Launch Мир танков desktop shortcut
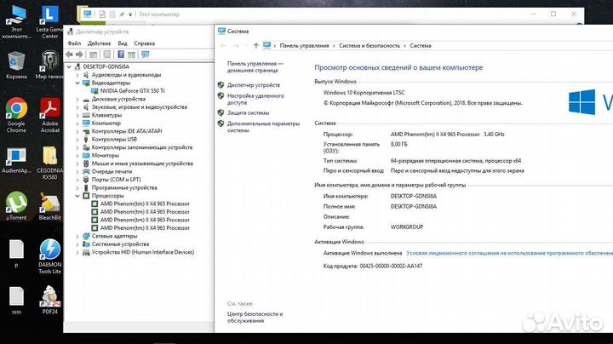 pos(49,66)
